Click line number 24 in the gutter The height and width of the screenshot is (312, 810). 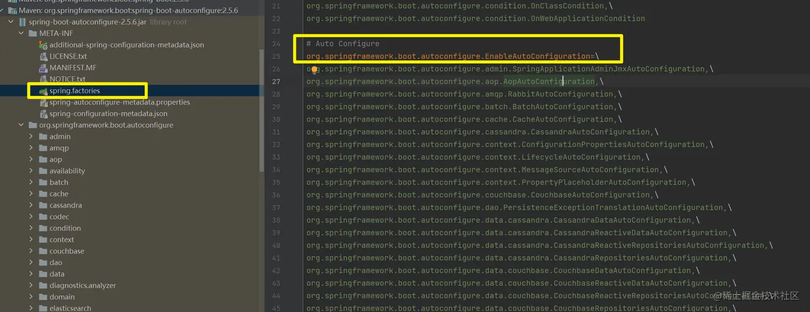(276, 43)
